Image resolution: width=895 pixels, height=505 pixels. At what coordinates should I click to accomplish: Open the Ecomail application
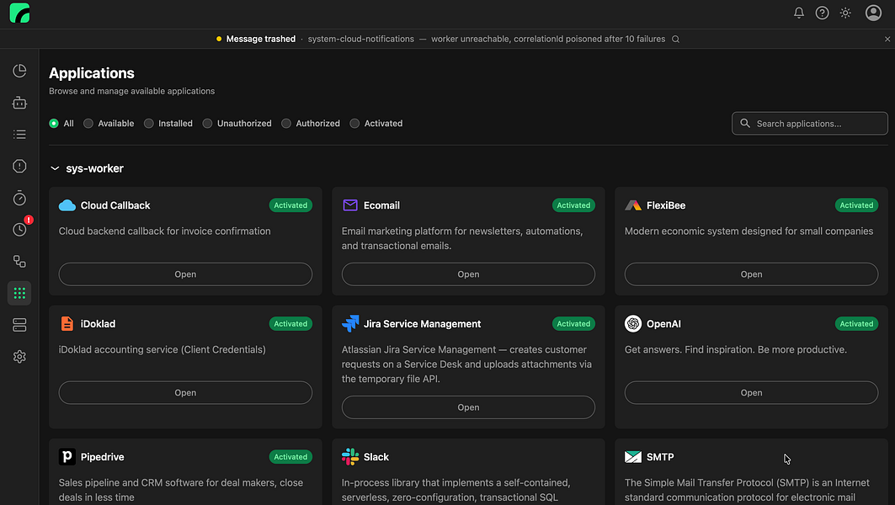click(x=468, y=274)
